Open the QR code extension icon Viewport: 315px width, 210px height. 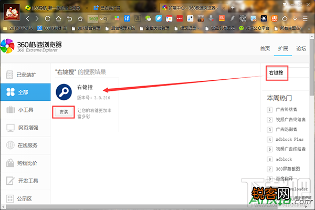[243, 18]
